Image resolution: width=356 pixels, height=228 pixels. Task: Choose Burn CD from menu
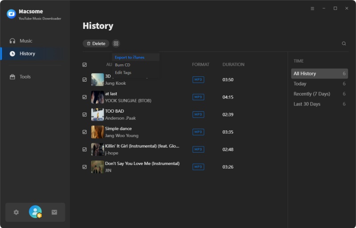(x=136, y=65)
